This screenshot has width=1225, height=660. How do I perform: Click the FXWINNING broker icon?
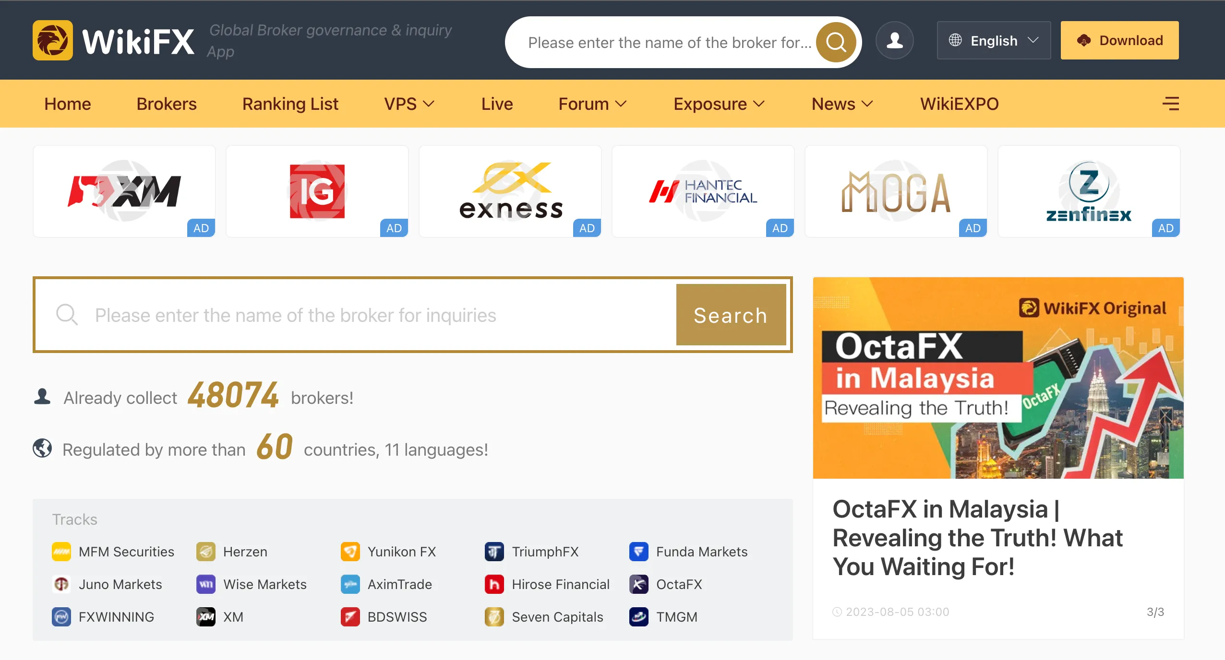pos(61,617)
